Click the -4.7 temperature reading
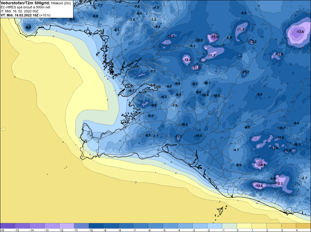Screen dimensions: 311x232 point(236,150)
